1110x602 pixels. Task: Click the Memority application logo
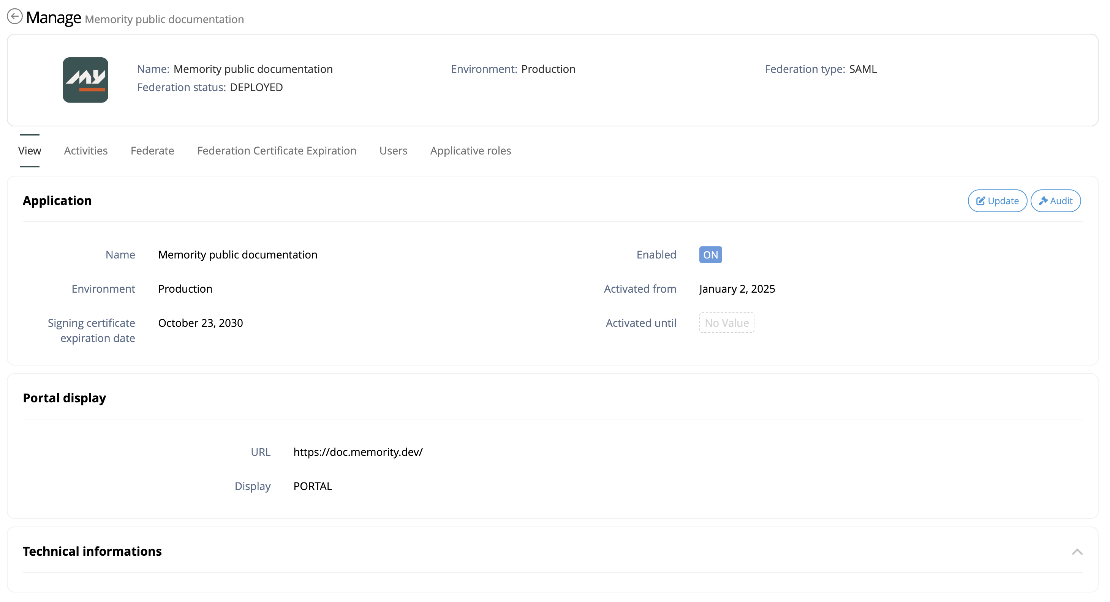pos(85,80)
